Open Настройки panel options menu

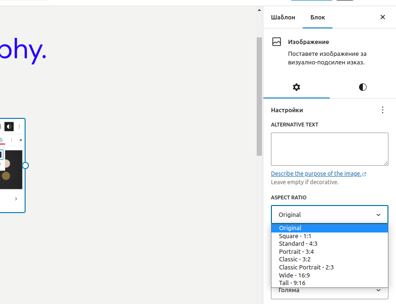pyautogui.click(x=383, y=110)
